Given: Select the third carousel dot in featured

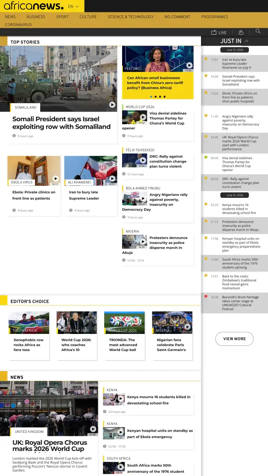Looking at the screenshot, I should point(160,97).
